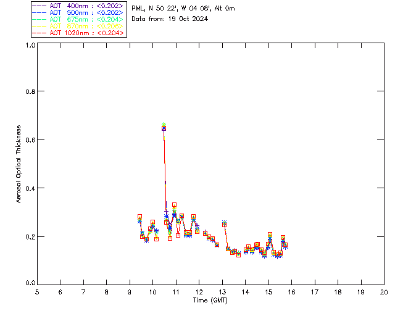Screen dimensions: 395x316
Task: Click the 'AOT 500nm : <0.202>' legend entry
Action: point(78,12)
